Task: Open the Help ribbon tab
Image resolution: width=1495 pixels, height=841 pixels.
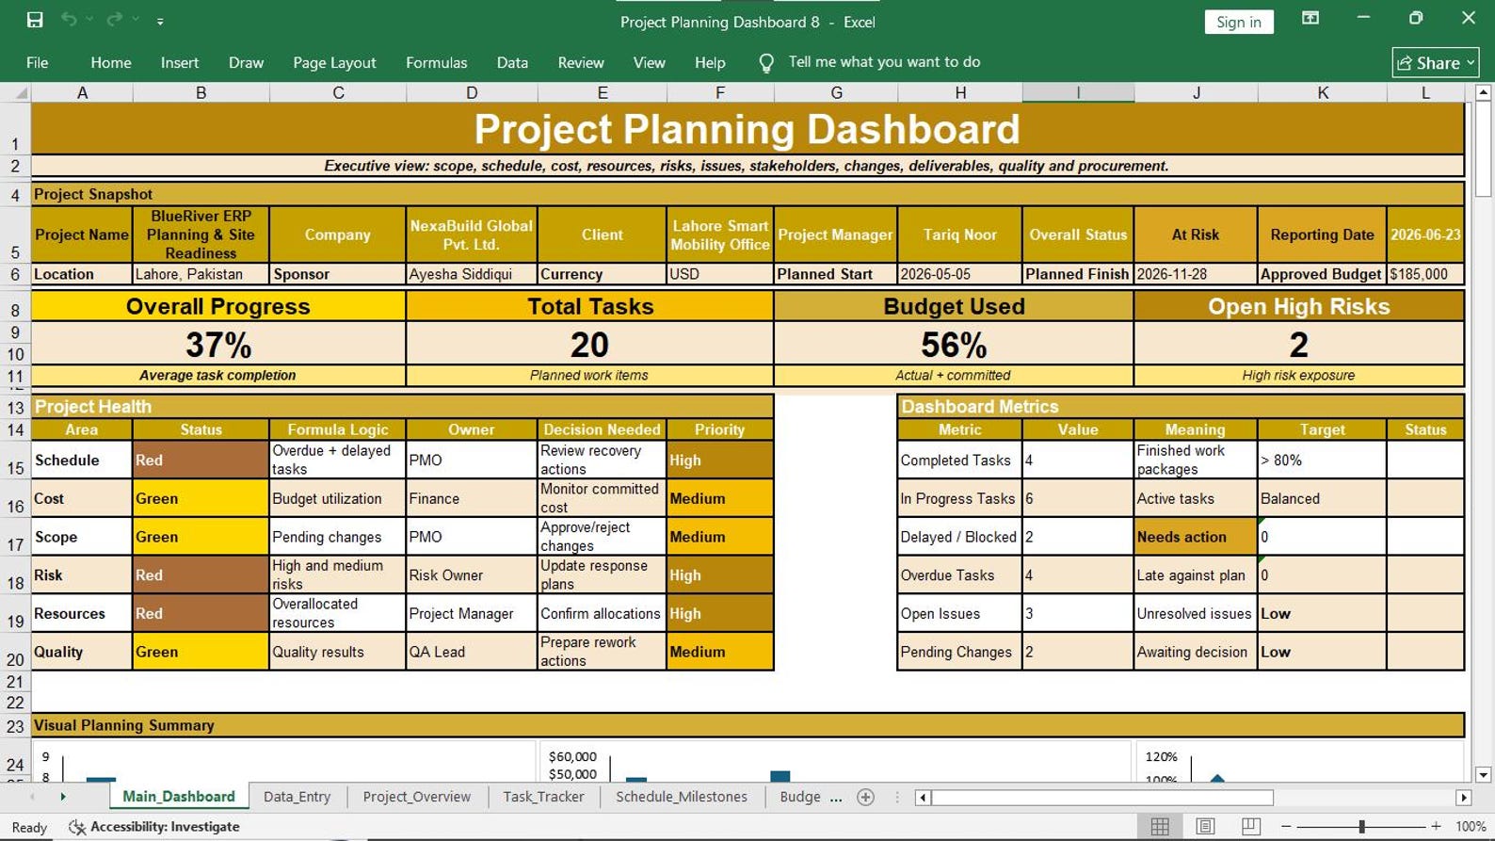Action: (x=710, y=62)
